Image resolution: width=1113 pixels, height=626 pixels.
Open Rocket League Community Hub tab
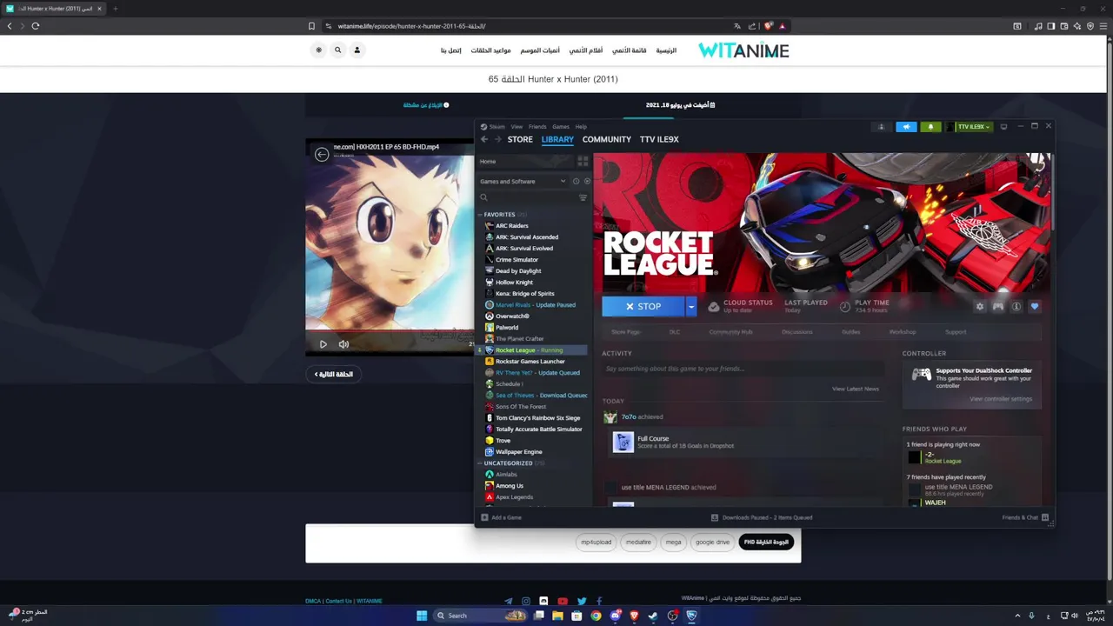pos(730,331)
